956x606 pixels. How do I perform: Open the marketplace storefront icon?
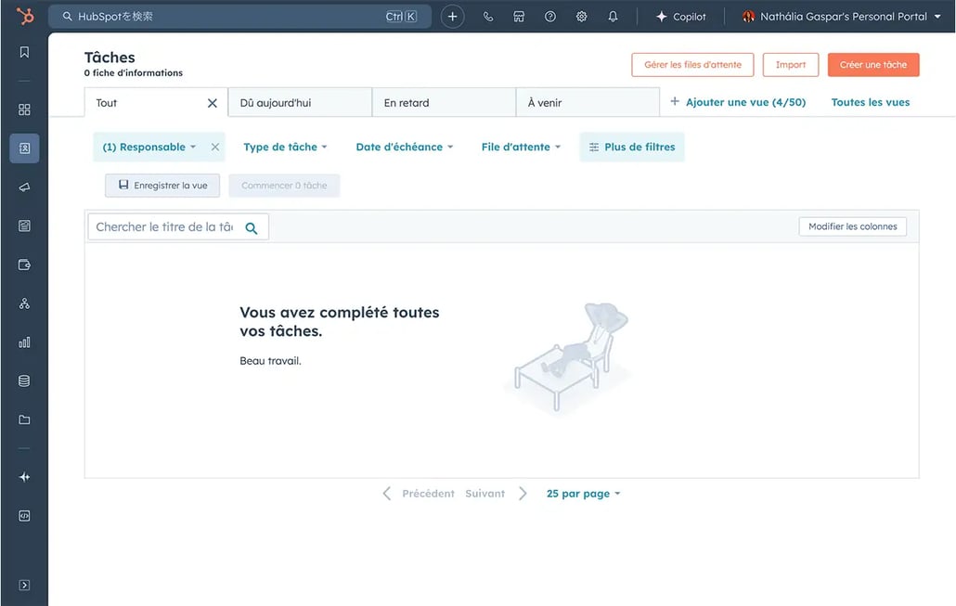[519, 17]
